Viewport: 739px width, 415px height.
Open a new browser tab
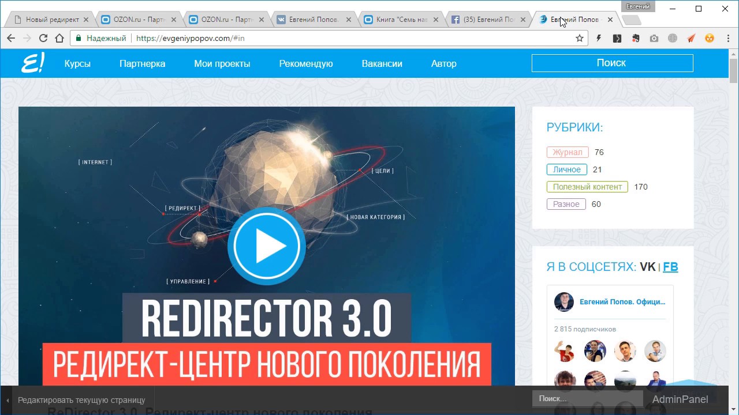[x=632, y=20]
